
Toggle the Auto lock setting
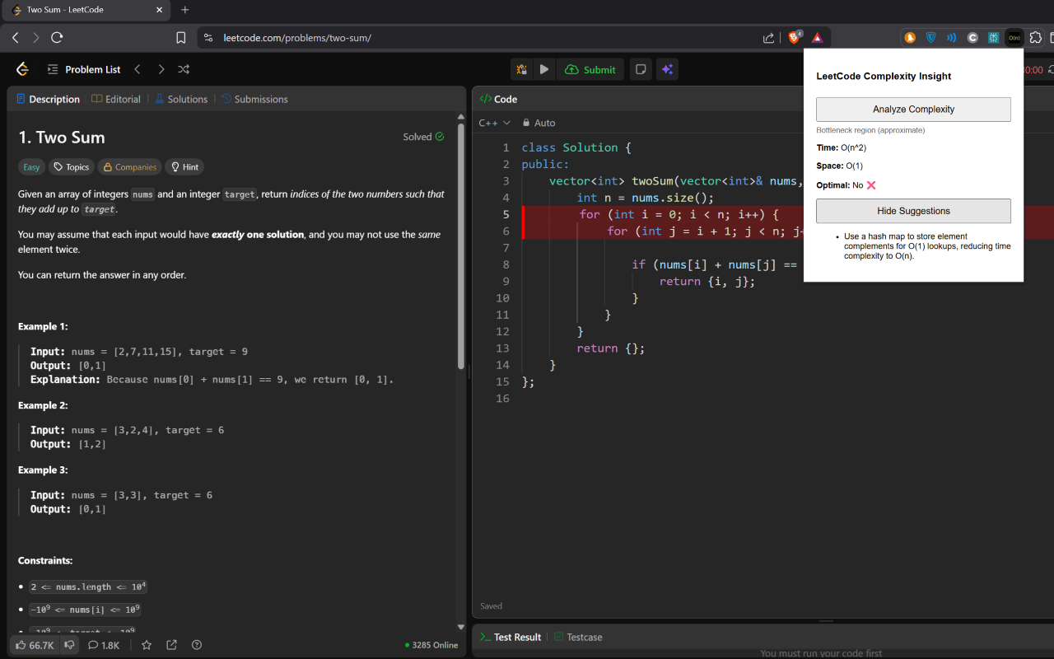[x=539, y=123]
